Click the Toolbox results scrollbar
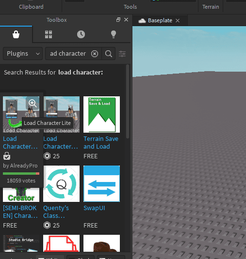The height and width of the screenshot is (259, 246). pyautogui.click(x=128, y=101)
